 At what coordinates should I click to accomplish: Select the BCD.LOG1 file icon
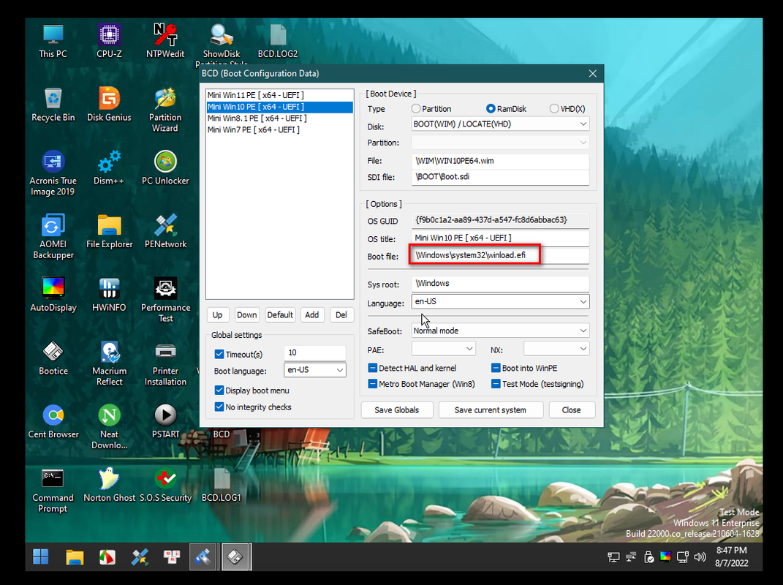coord(222,485)
